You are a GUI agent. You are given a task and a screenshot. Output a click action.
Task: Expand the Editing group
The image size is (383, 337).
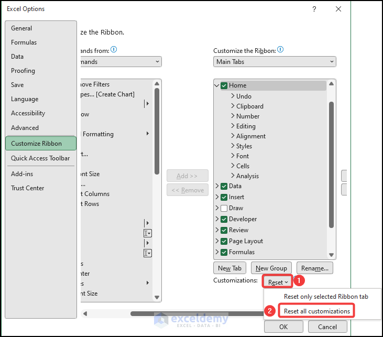pos(233,126)
